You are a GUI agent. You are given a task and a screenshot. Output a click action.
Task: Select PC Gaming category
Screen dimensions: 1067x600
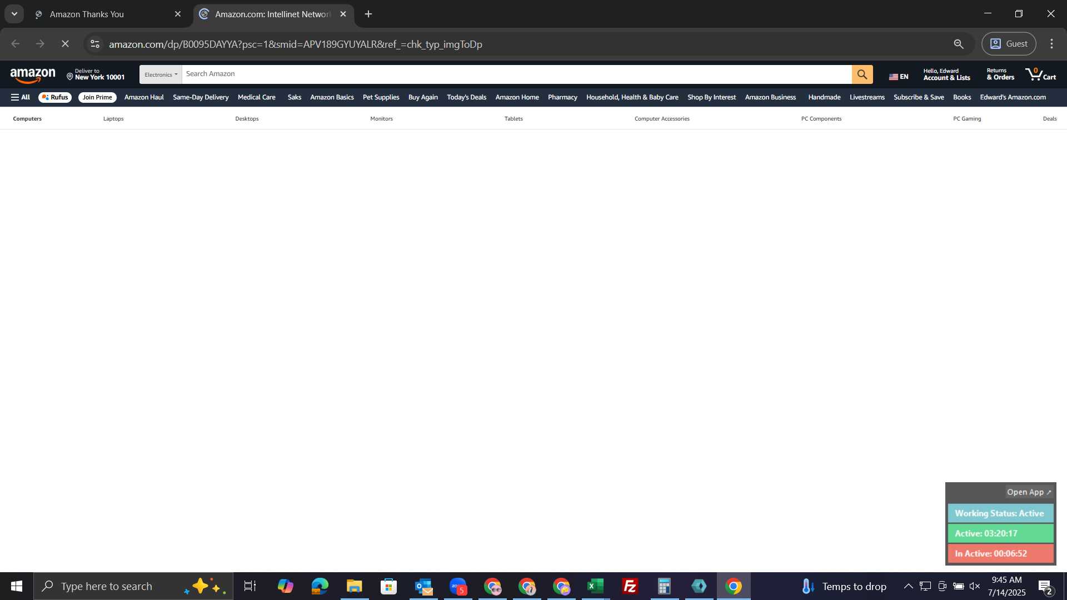(967, 119)
